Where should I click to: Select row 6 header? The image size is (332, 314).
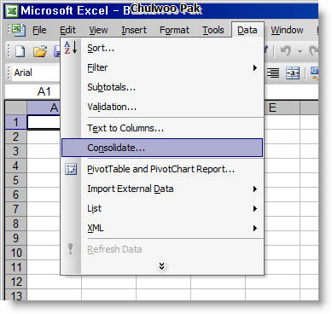click(x=16, y=195)
